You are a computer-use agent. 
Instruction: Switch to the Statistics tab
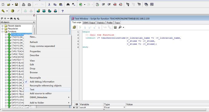101,23
